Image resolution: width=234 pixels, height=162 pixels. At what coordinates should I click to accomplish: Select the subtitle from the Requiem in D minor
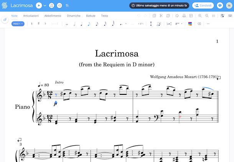click(117, 64)
